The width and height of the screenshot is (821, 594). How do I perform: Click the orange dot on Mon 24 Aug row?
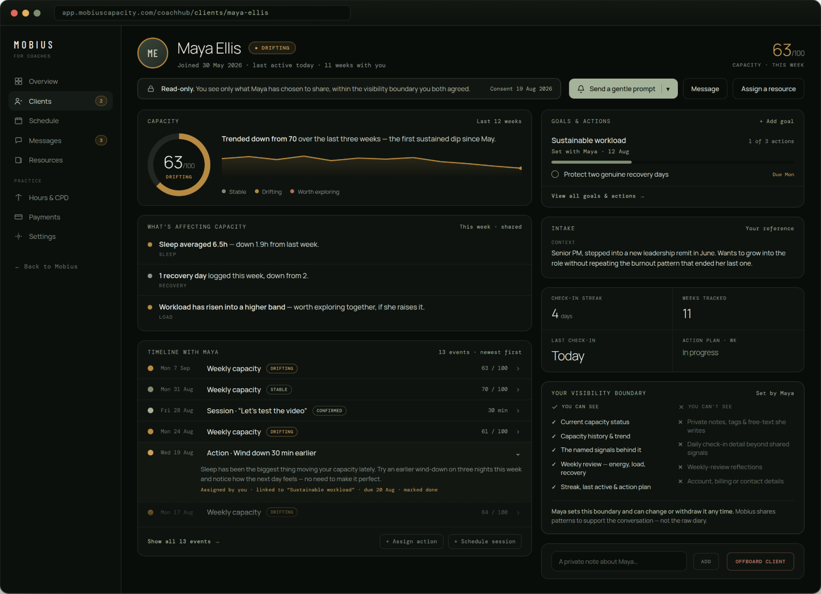tap(150, 431)
